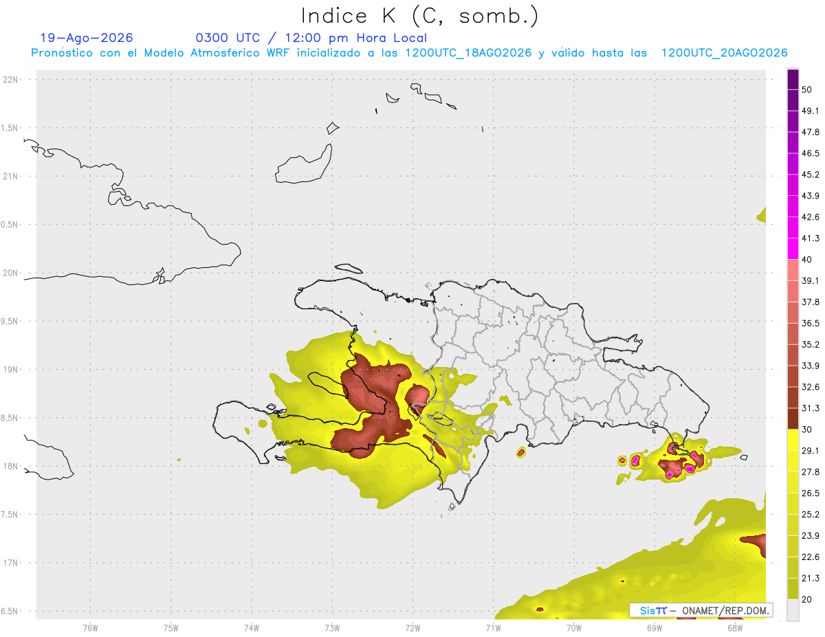The image size is (825, 637).
Task: Click the "49.1" colorbar value
Action: (810, 111)
